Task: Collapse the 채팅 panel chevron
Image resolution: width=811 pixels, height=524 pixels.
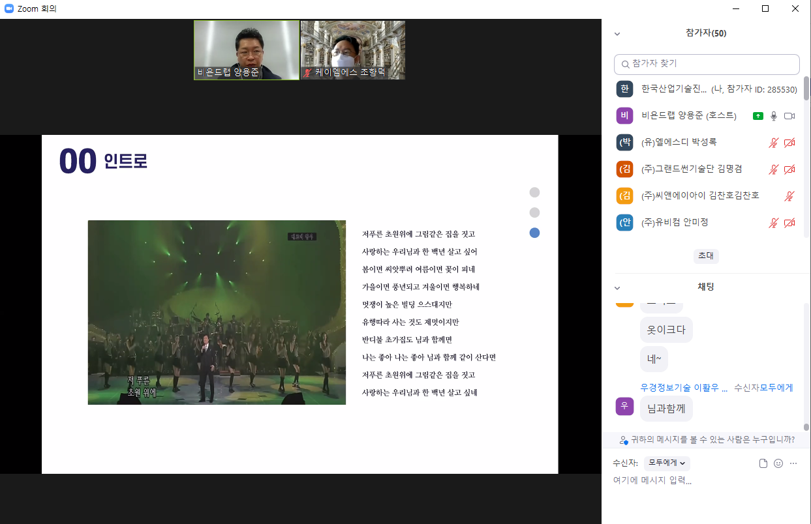Action: pyautogui.click(x=617, y=287)
